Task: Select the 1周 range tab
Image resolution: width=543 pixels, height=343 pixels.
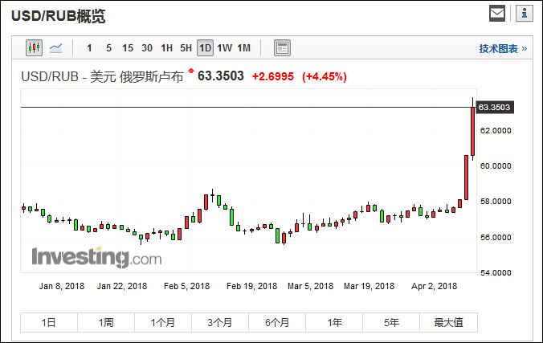Action: pos(106,323)
